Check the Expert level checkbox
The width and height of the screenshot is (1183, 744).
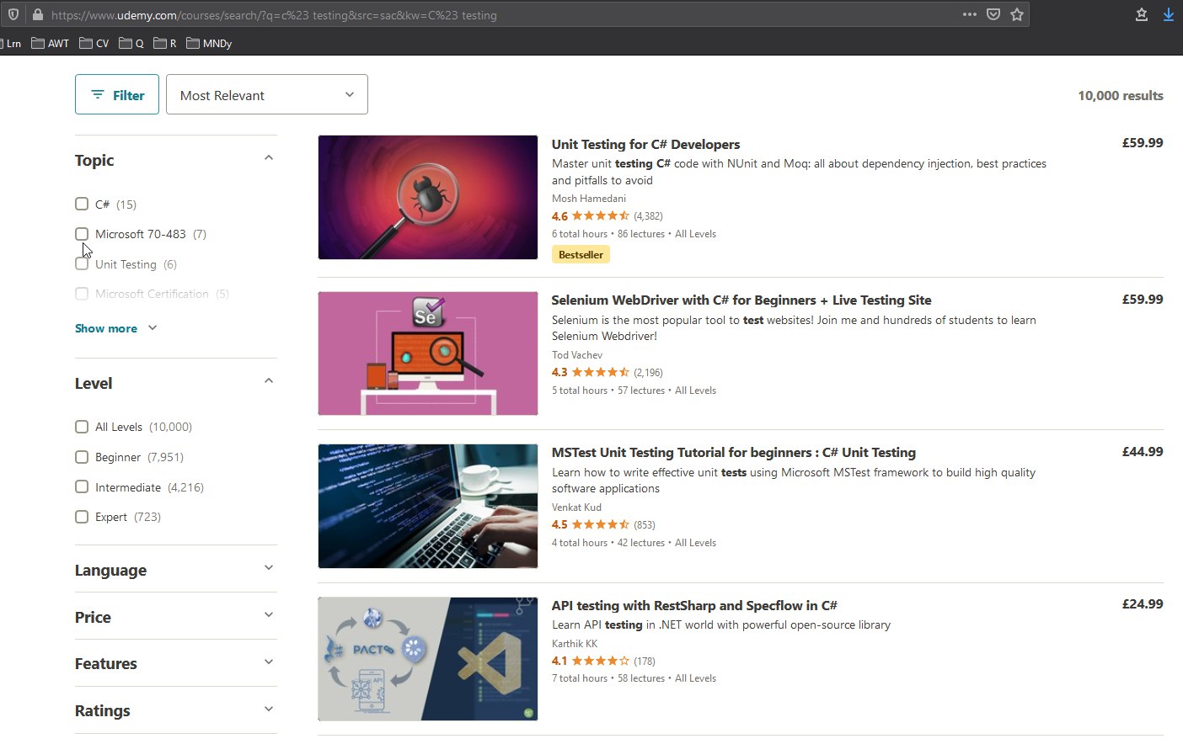tap(82, 517)
